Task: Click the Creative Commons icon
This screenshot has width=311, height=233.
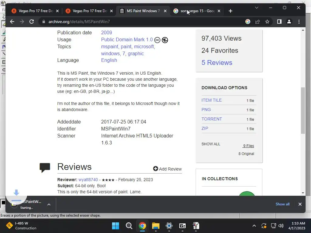Action: click(157, 40)
